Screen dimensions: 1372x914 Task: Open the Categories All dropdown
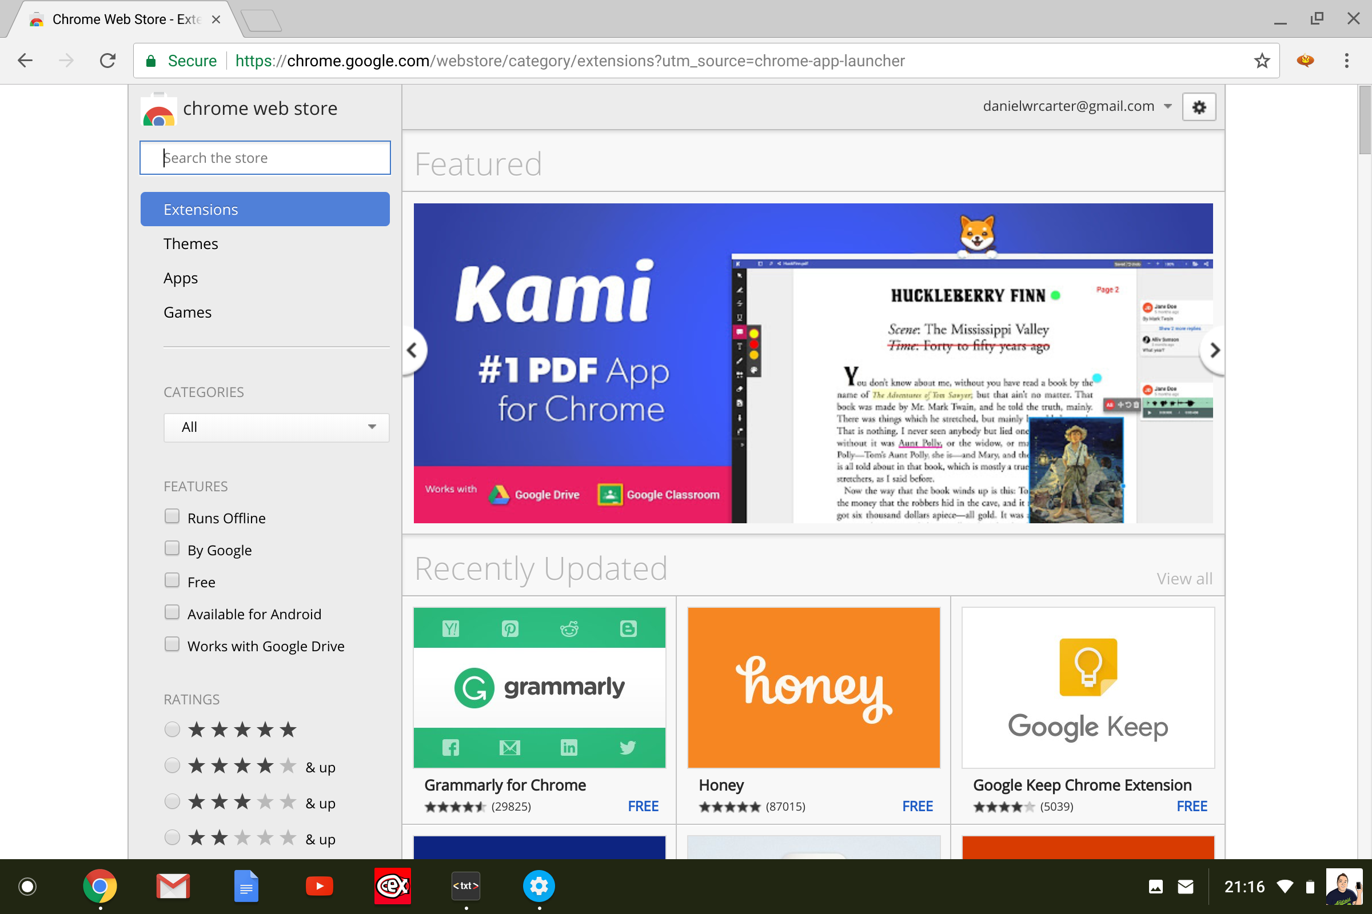(x=277, y=427)
